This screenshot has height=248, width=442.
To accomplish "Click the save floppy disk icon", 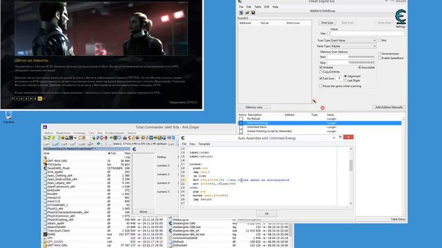I will click(x=253, y=12).
